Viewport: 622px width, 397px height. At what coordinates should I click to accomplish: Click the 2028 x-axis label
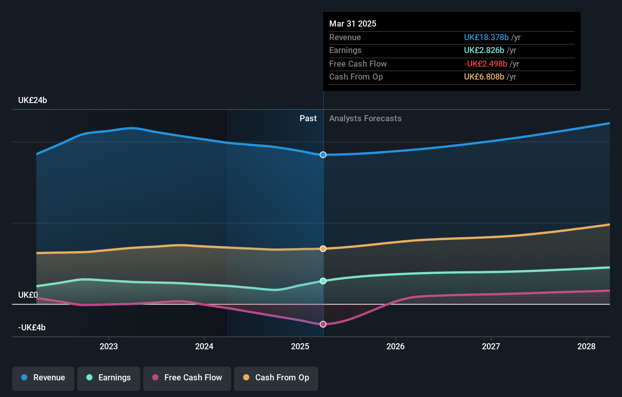tap(586, 346)
